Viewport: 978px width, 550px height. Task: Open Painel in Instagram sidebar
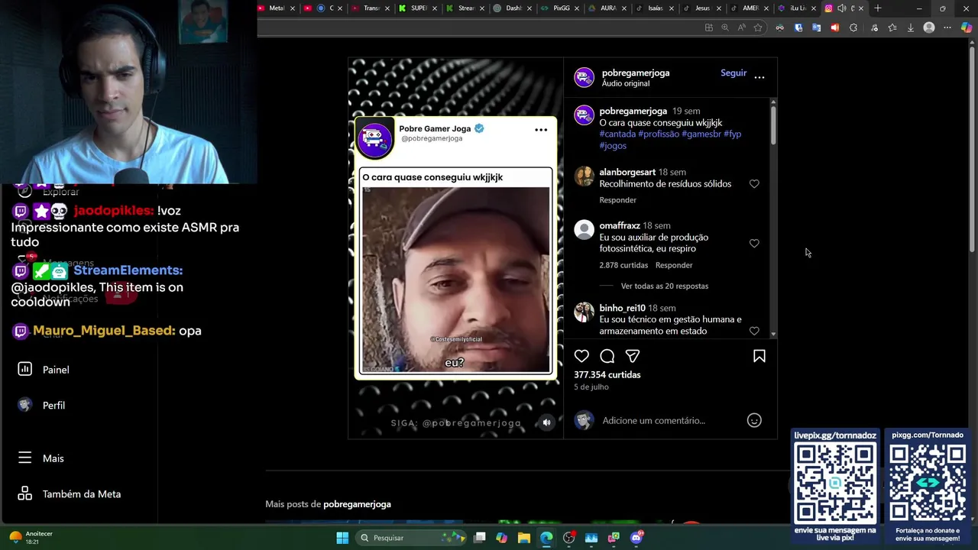click(x=55, y=370)
